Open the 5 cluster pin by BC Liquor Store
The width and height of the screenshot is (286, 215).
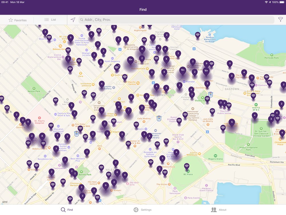tap(71, 38)
